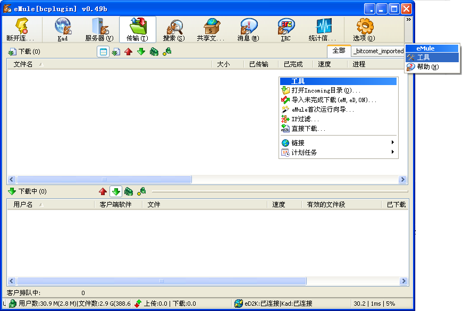The width and height of the screenshot is (463, 311).
Task: Toggle the green downloading arrow in lower pane toolbar
Action: point(115,191)
